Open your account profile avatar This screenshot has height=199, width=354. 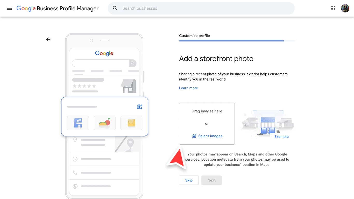coord(345,8)
